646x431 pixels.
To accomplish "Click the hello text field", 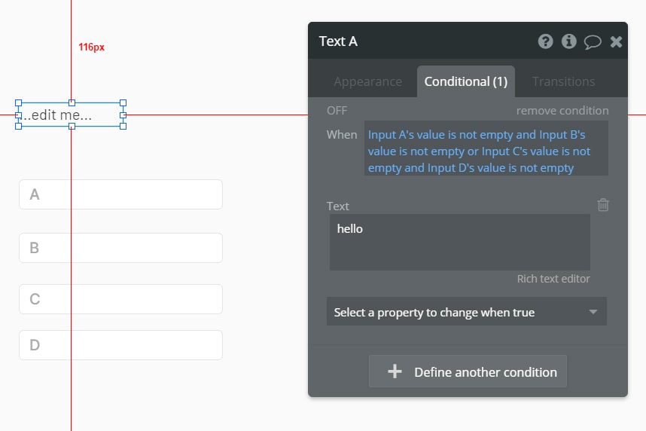I will point(459,242).
